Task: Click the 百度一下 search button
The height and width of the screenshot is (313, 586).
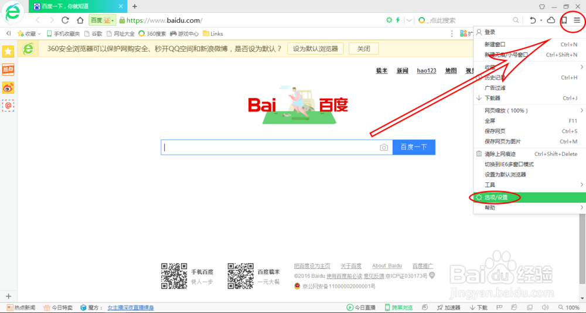Action: 414,147
